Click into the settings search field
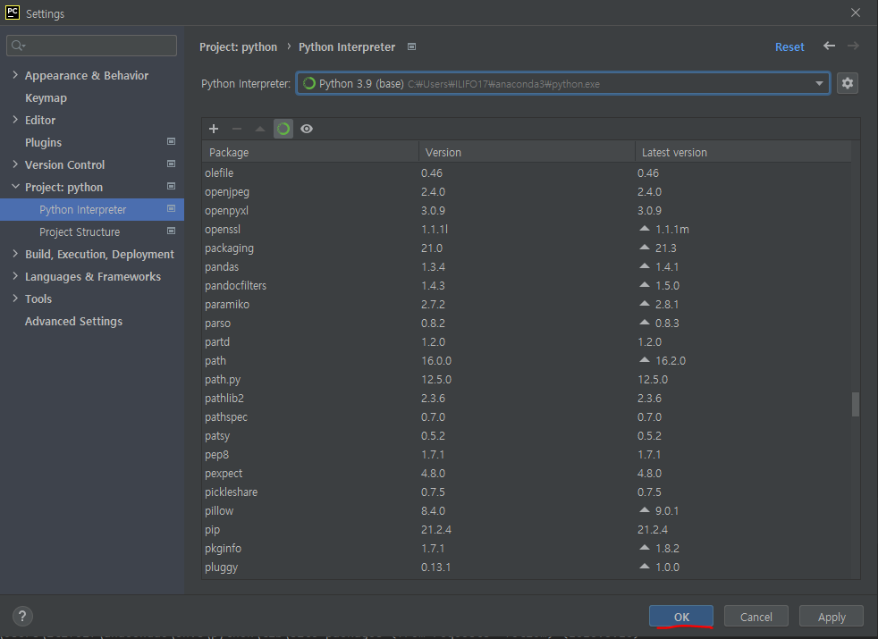Viewport: 878px width, 639px height. tap(92, 46)
